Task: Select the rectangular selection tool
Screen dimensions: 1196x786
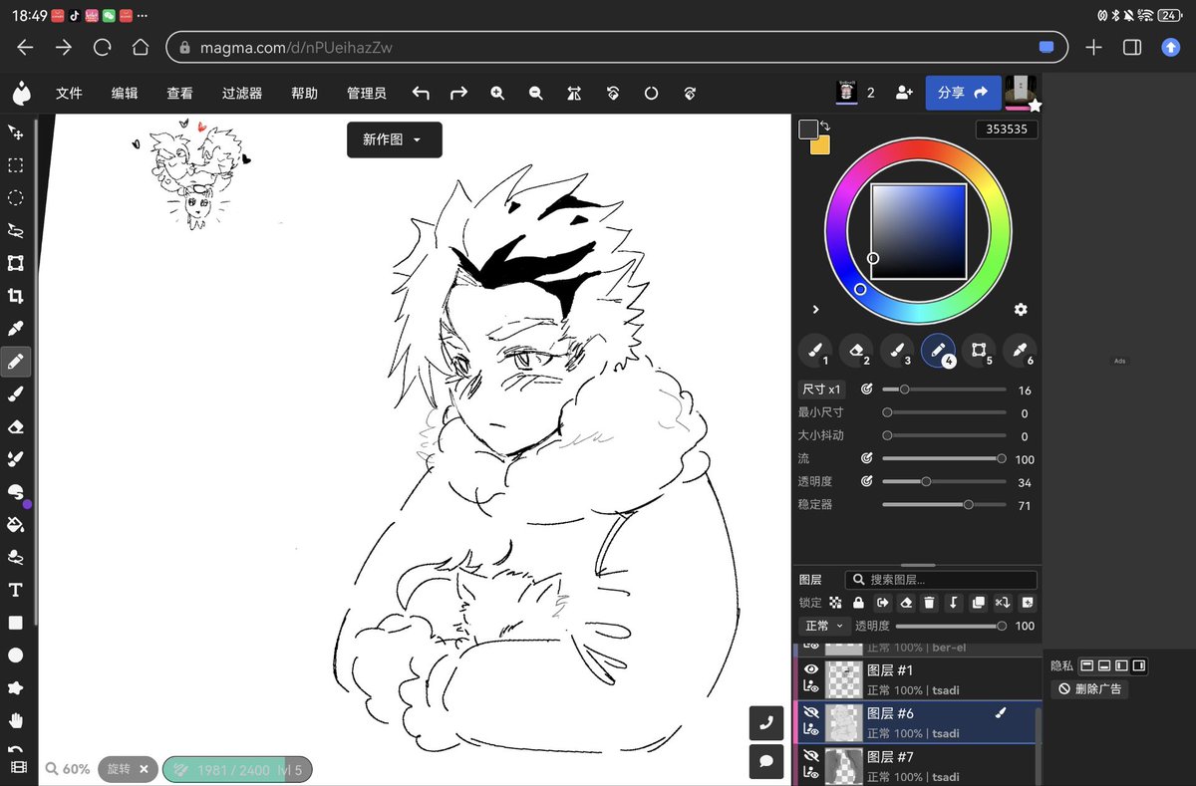Action: pos(16,165)
